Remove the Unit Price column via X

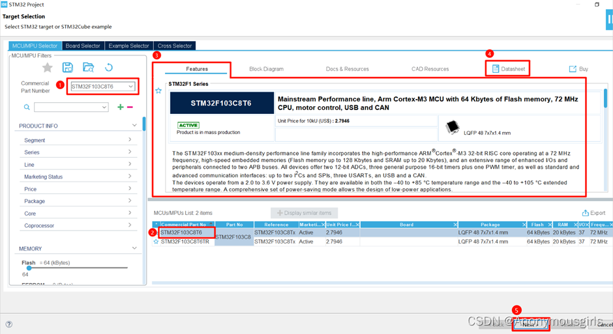click(x=357, y=225)
